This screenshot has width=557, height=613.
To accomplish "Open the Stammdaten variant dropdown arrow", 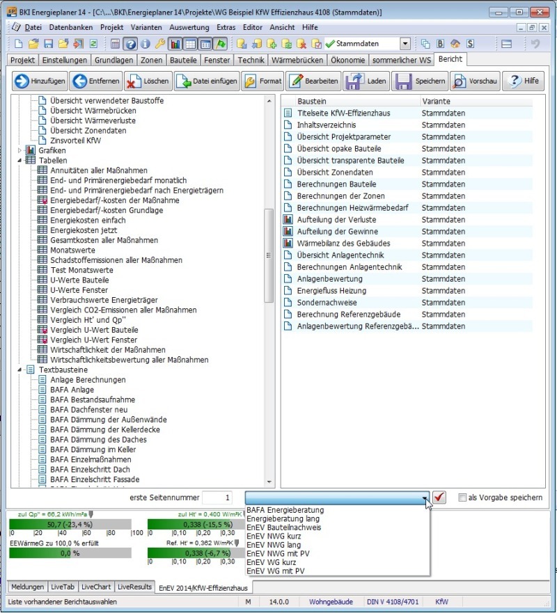I will tap(405, 44).
